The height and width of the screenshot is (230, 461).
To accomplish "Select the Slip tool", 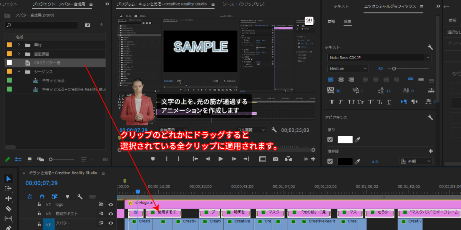I will (x=8, y=219).
